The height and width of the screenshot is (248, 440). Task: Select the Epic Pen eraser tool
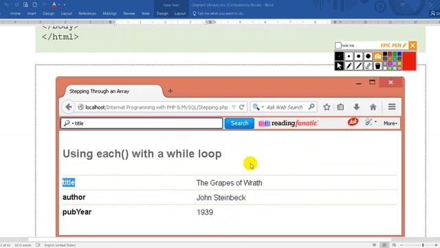click(x=368, y=66)
